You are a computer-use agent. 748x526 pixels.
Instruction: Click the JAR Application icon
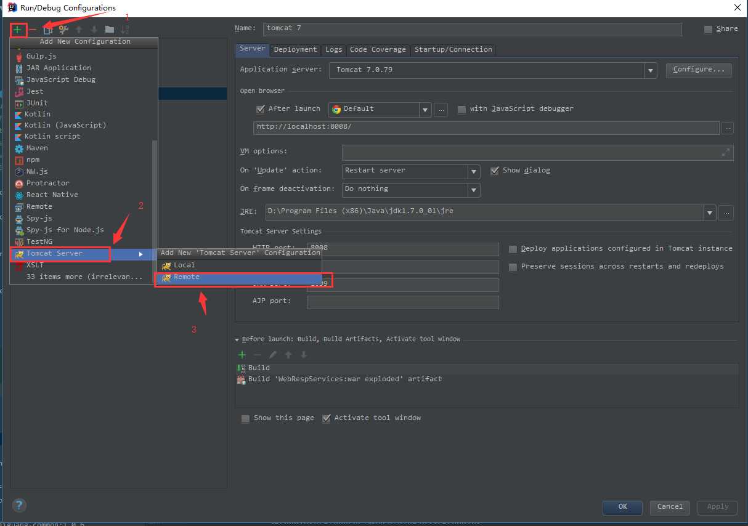click(19, 68)
